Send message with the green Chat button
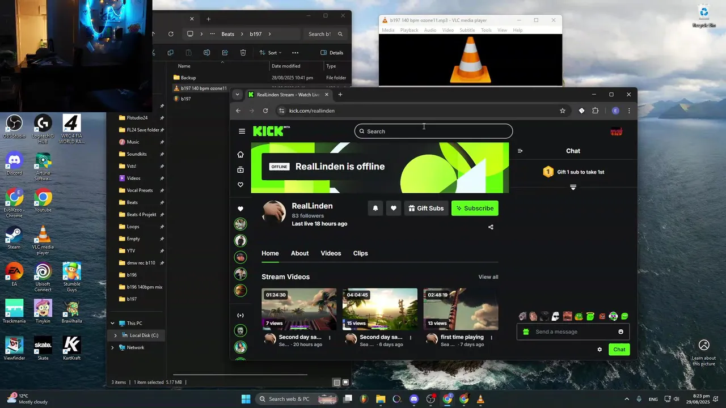Image resolution: width=726 pixels, height=408 pixels. 619,350
